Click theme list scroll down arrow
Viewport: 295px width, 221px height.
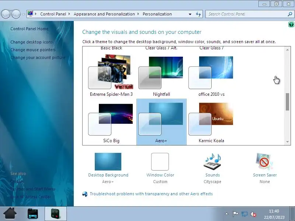(287, 142)
